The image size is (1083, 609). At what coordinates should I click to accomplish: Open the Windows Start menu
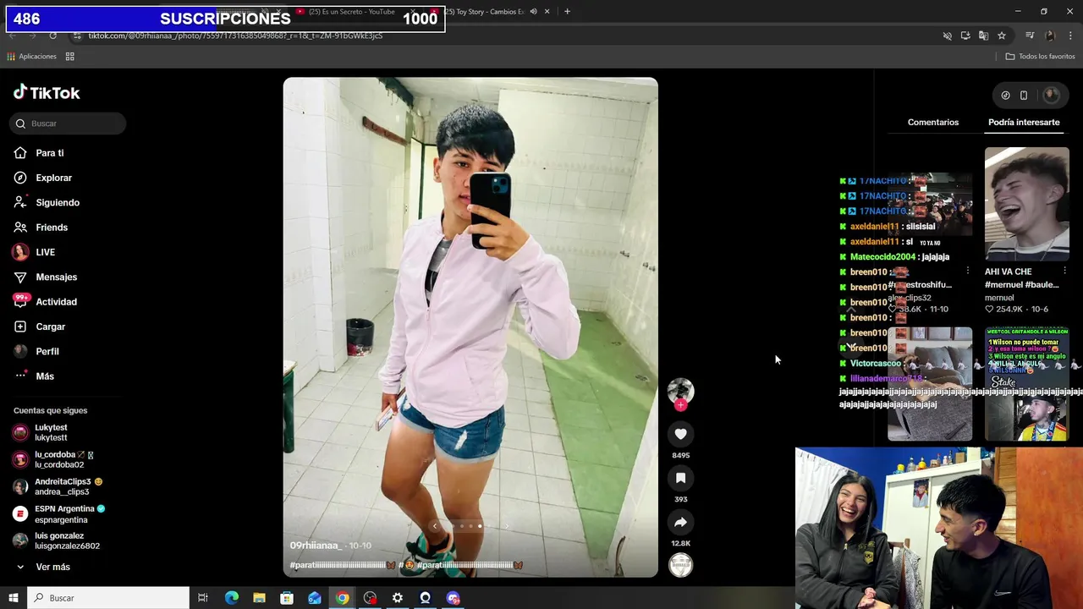point(14,598)
